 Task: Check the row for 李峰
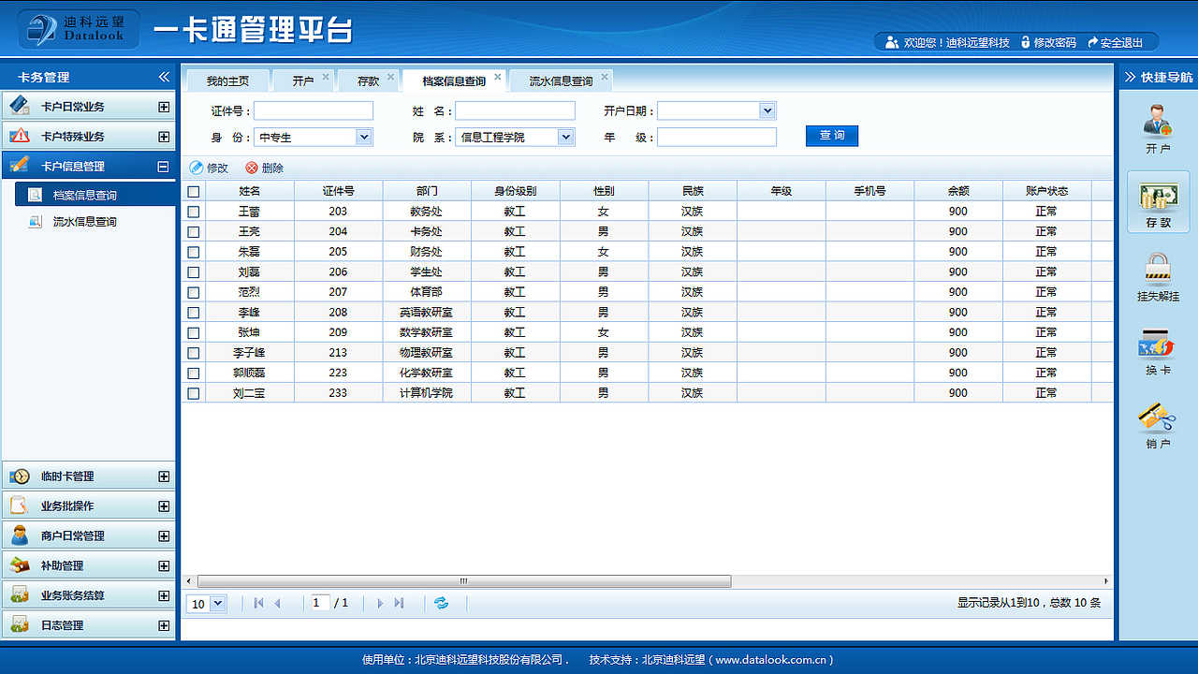click(x=194, y=313)
